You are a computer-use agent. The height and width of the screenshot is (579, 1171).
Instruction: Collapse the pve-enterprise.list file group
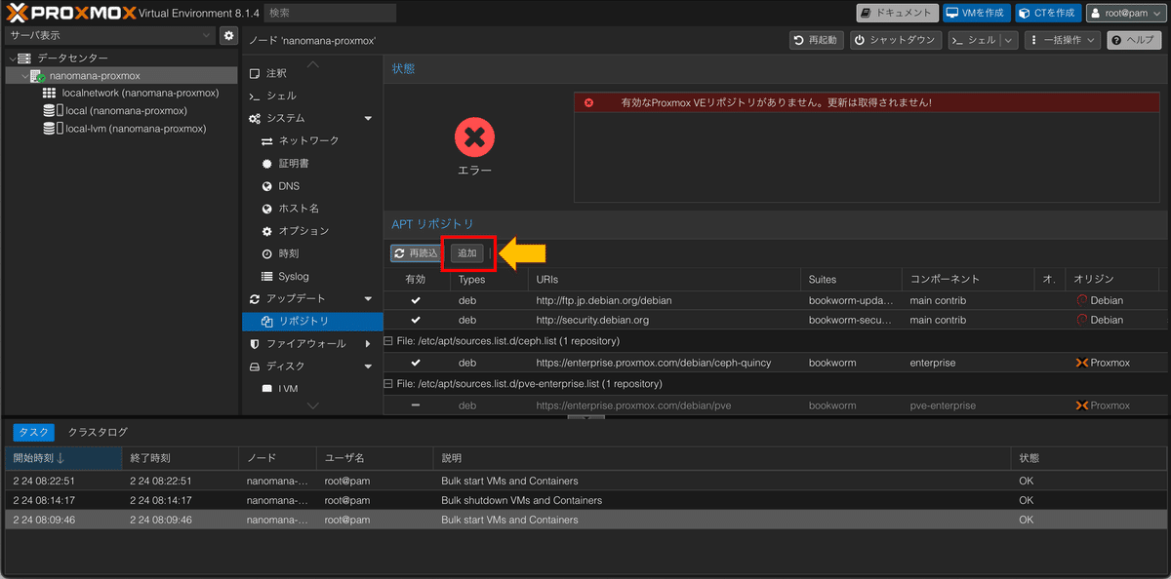[x=388, y=384]
